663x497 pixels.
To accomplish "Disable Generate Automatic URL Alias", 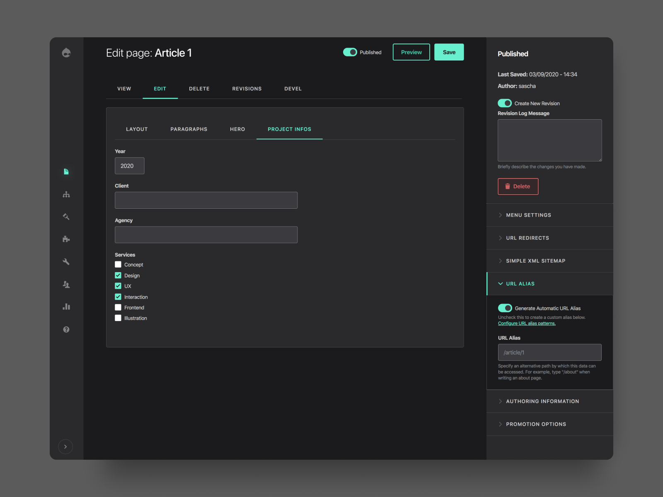I will click(x=505, y=308).
